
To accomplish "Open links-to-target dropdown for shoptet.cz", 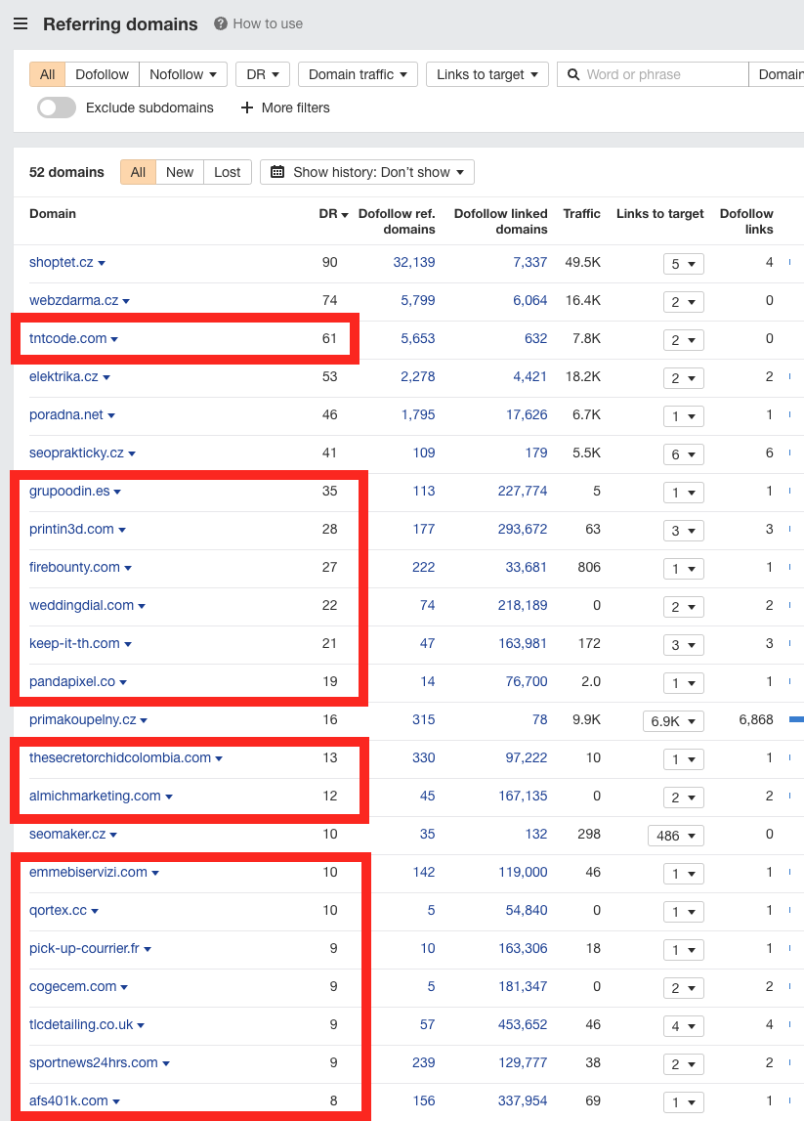I will 684,264.
